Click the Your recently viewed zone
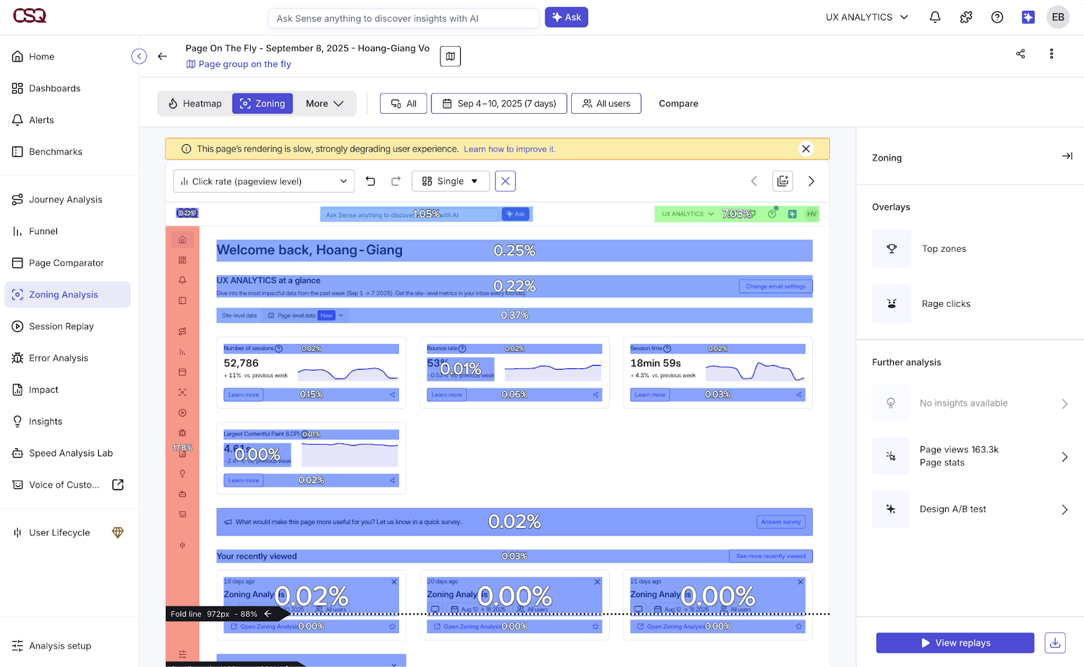Image resolution: width=1084 pixels, height=667 pixels. pos(514,556)
